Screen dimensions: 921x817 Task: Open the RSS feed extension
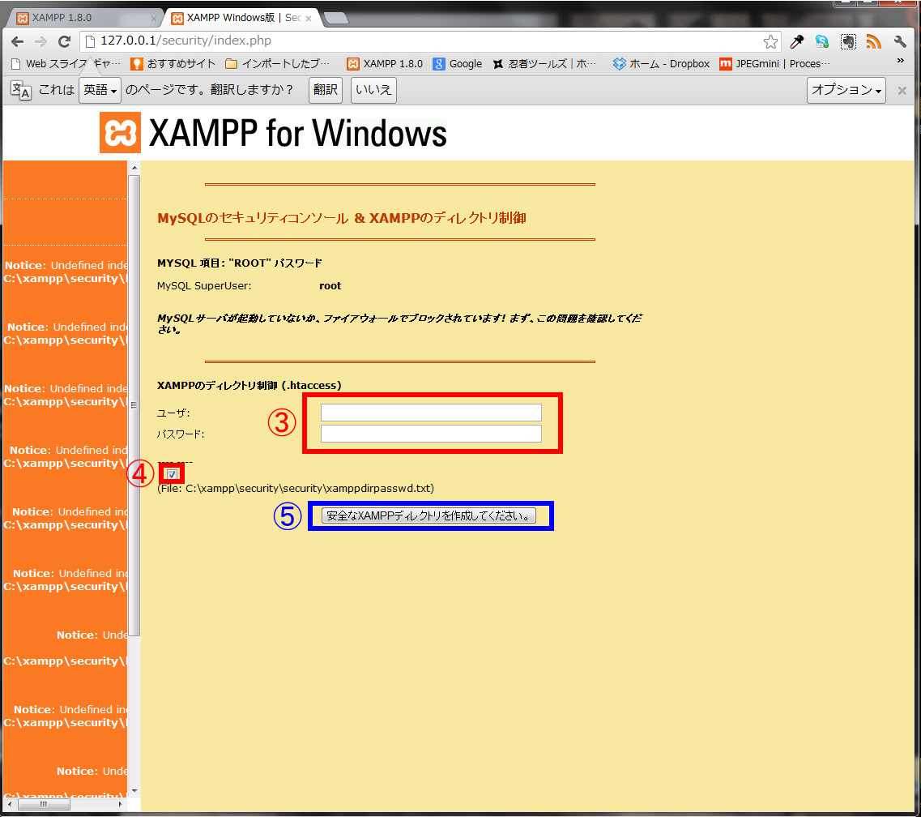point(873,41)
